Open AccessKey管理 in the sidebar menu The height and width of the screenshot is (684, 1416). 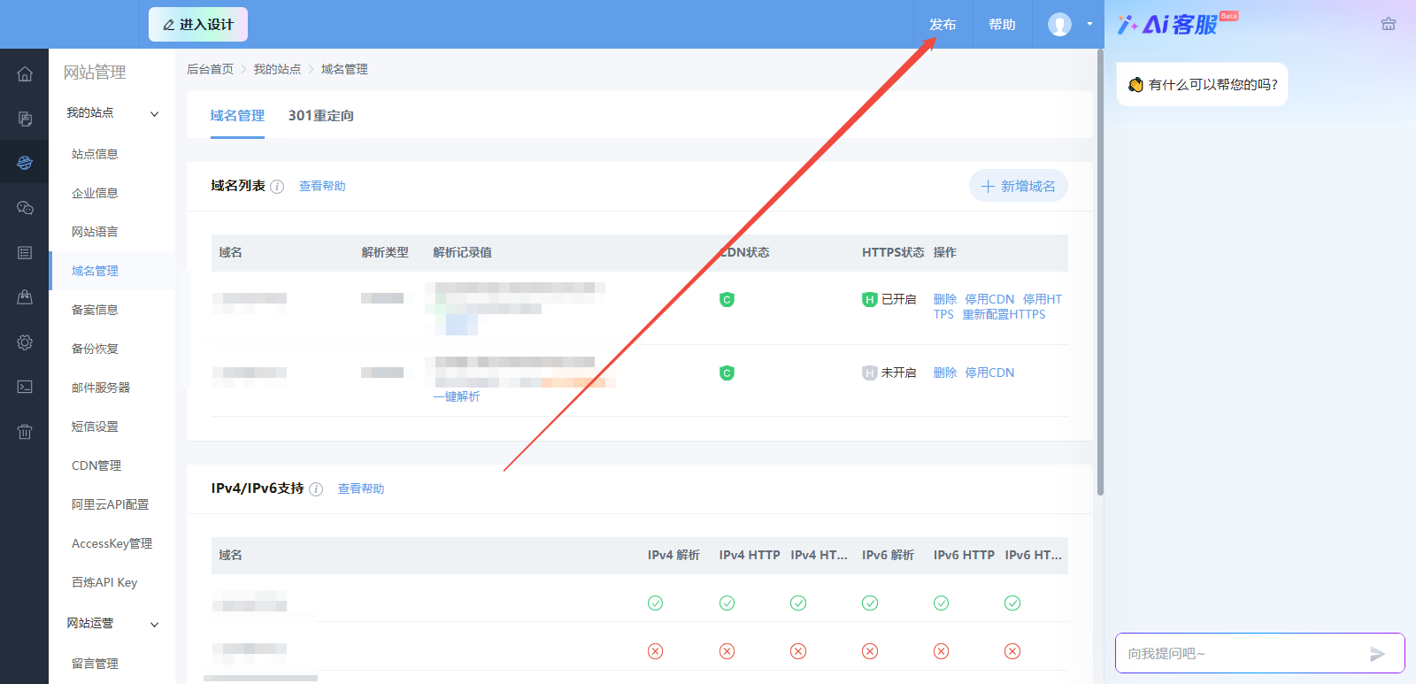tap(112, 543)
